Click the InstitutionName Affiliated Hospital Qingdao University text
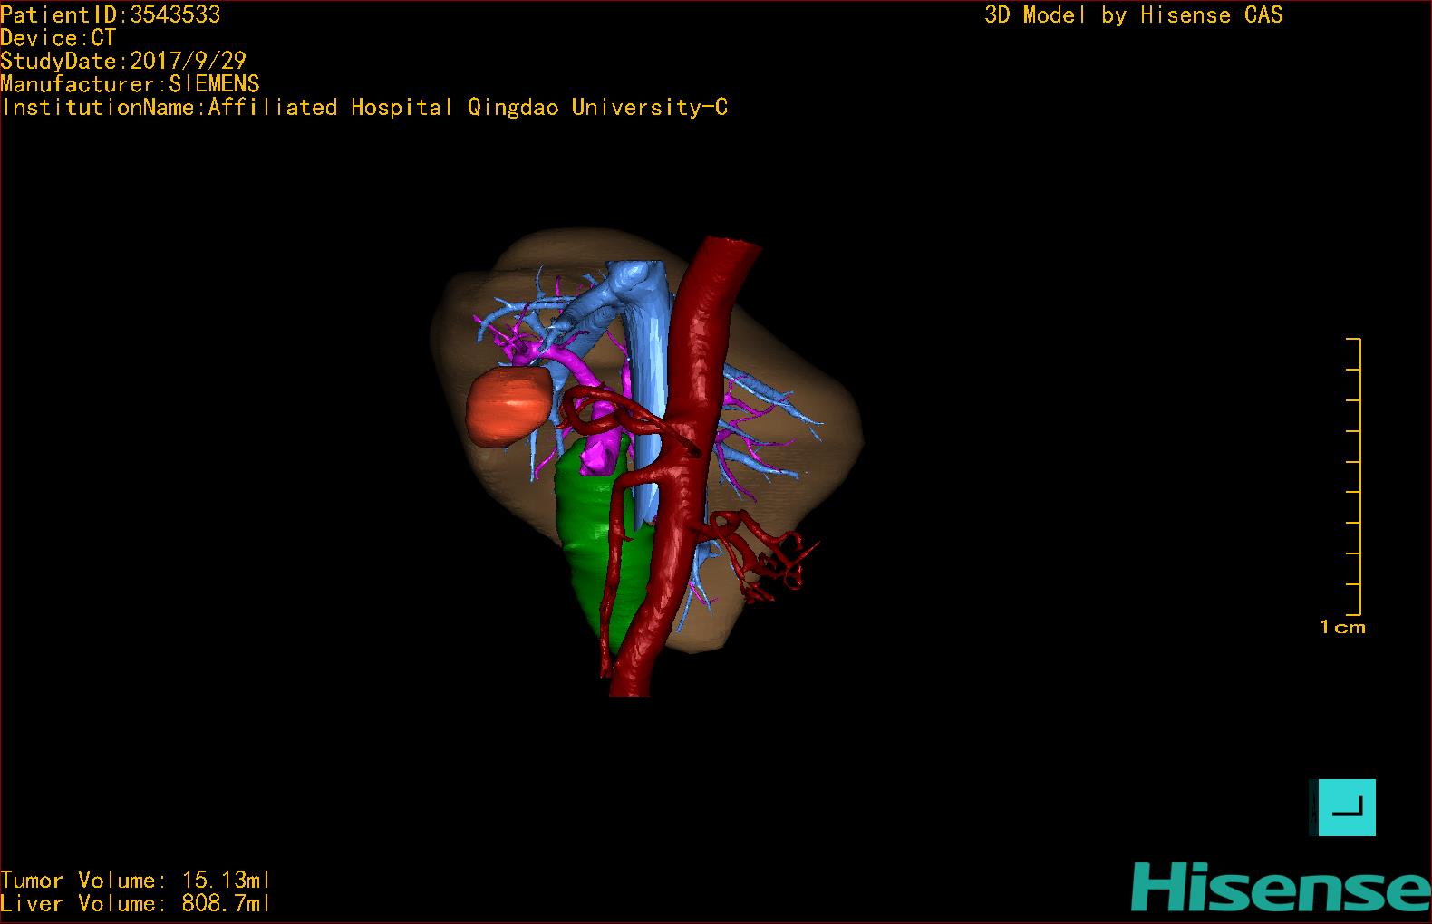This screenshot has height=924, width=1432. point(364,107)
